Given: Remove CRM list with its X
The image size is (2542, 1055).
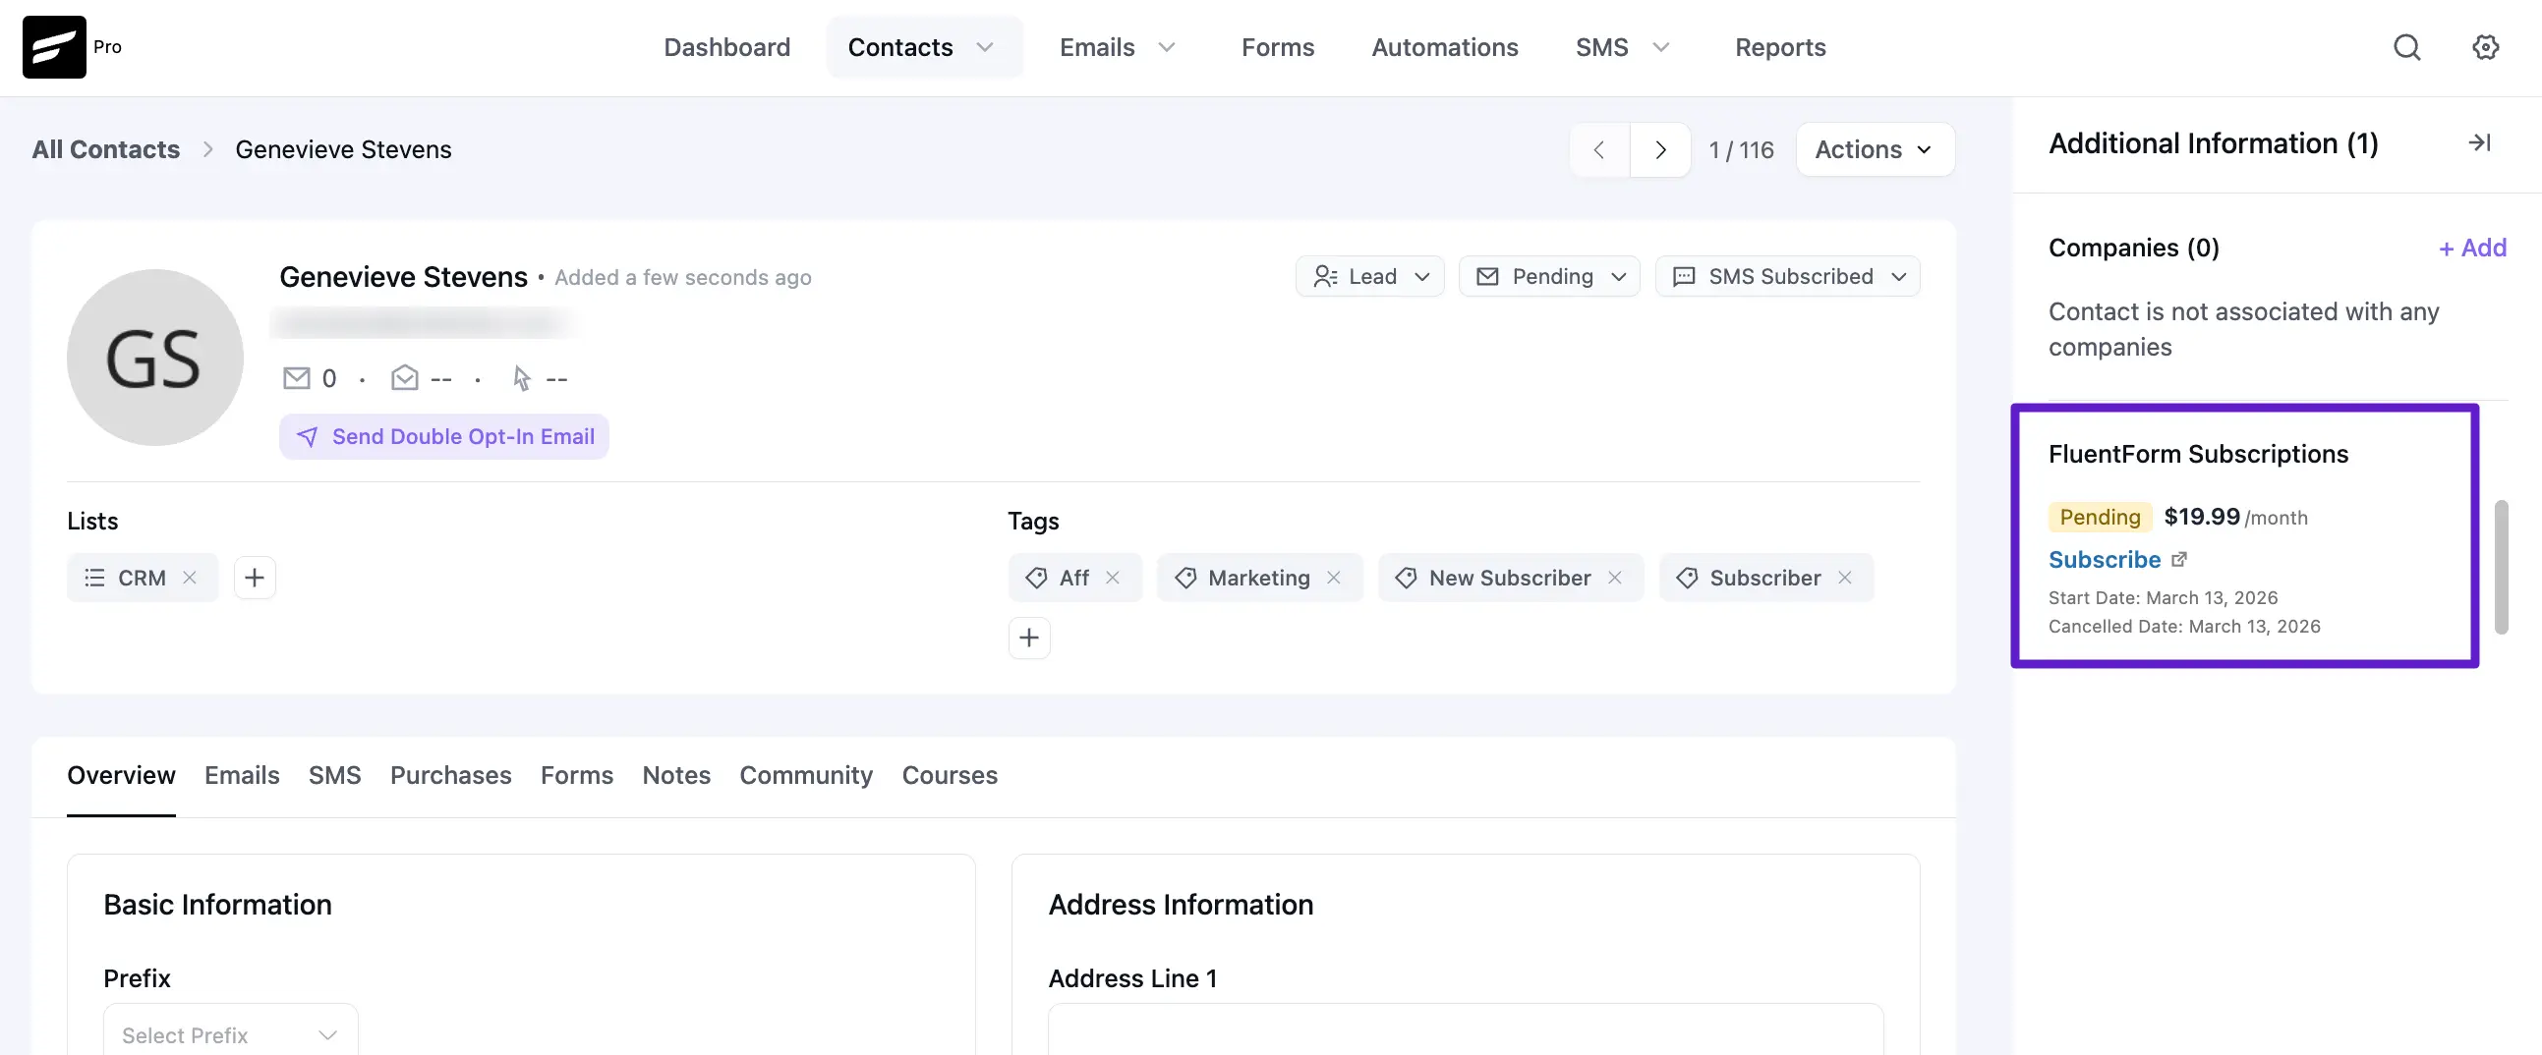Looking at the screenshot, I should click(x=190, y=578).
